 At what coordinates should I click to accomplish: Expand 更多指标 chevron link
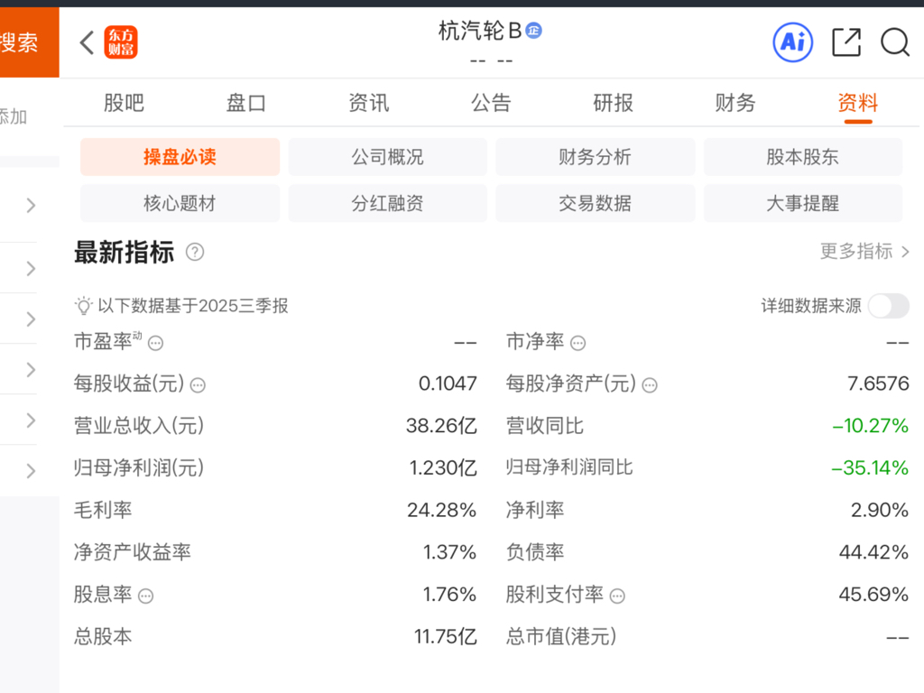pyautogui.click(x=864, y=252)
